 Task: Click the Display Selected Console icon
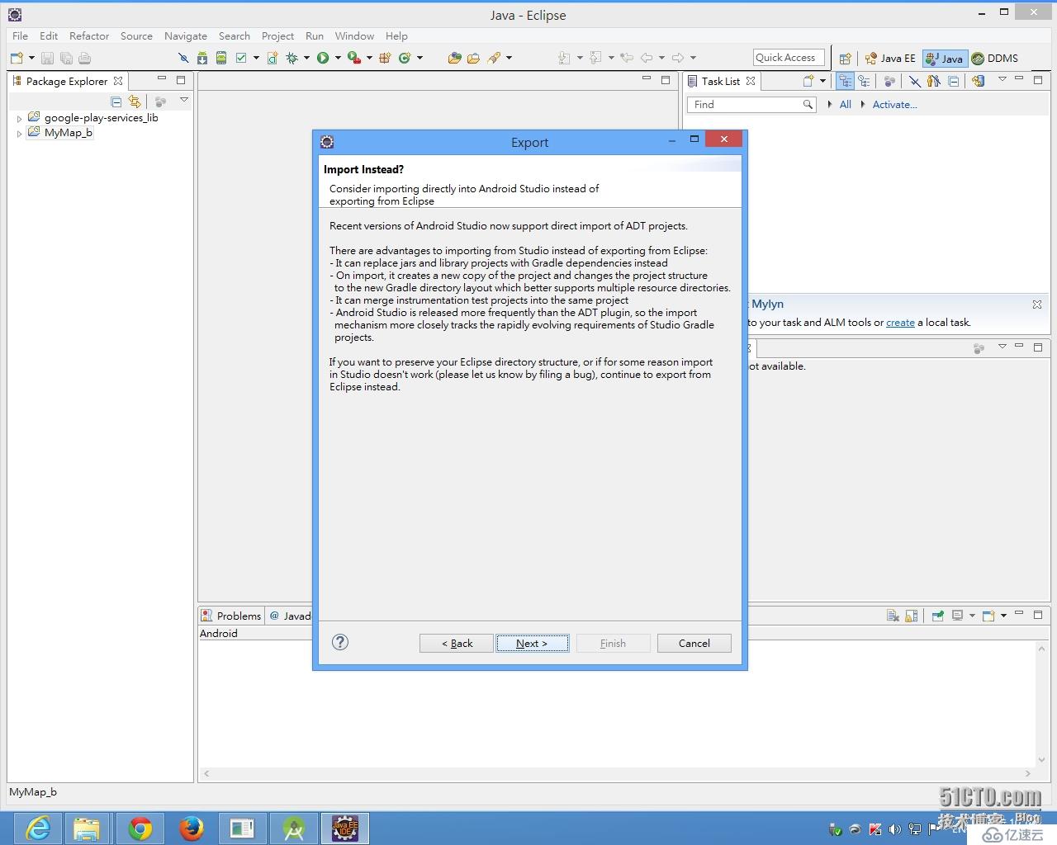coord(958,616)
